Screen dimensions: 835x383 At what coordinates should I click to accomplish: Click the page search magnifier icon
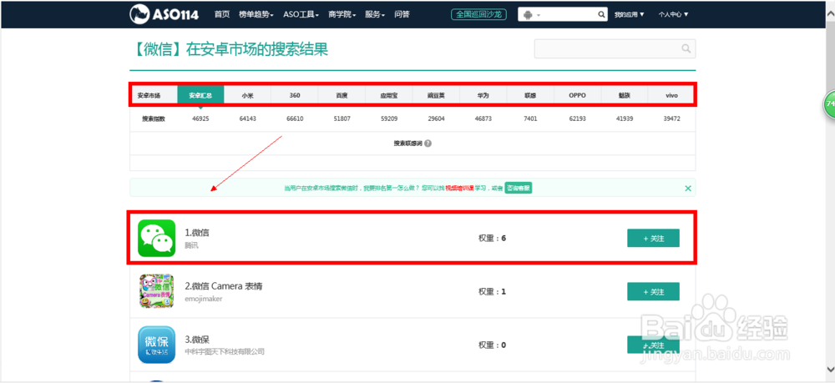pos(686,48)
